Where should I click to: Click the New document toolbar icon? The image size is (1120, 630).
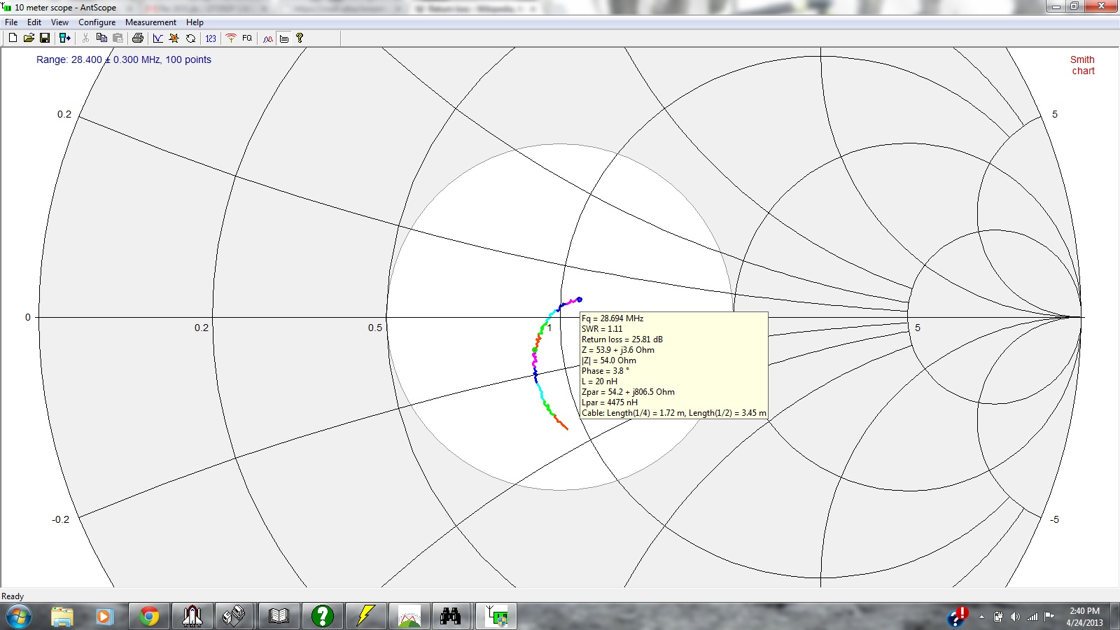pyautogui.click(x=13, y=38)
